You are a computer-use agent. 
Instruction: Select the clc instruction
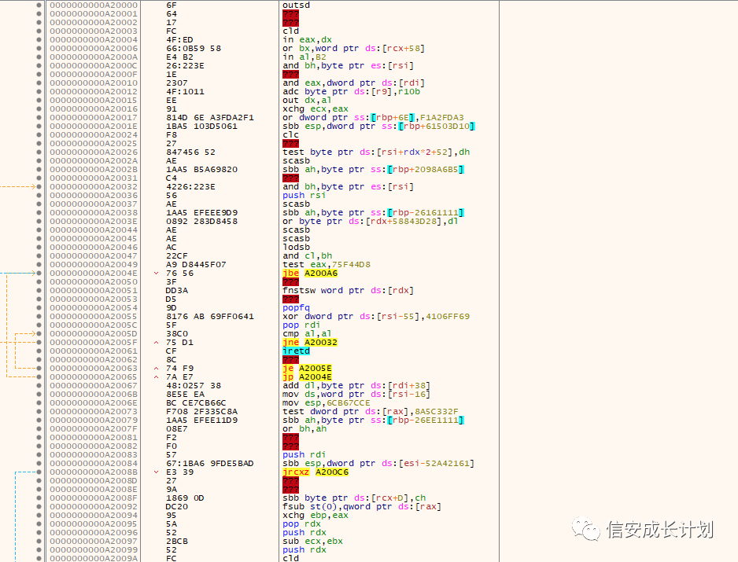click(290, 135)
